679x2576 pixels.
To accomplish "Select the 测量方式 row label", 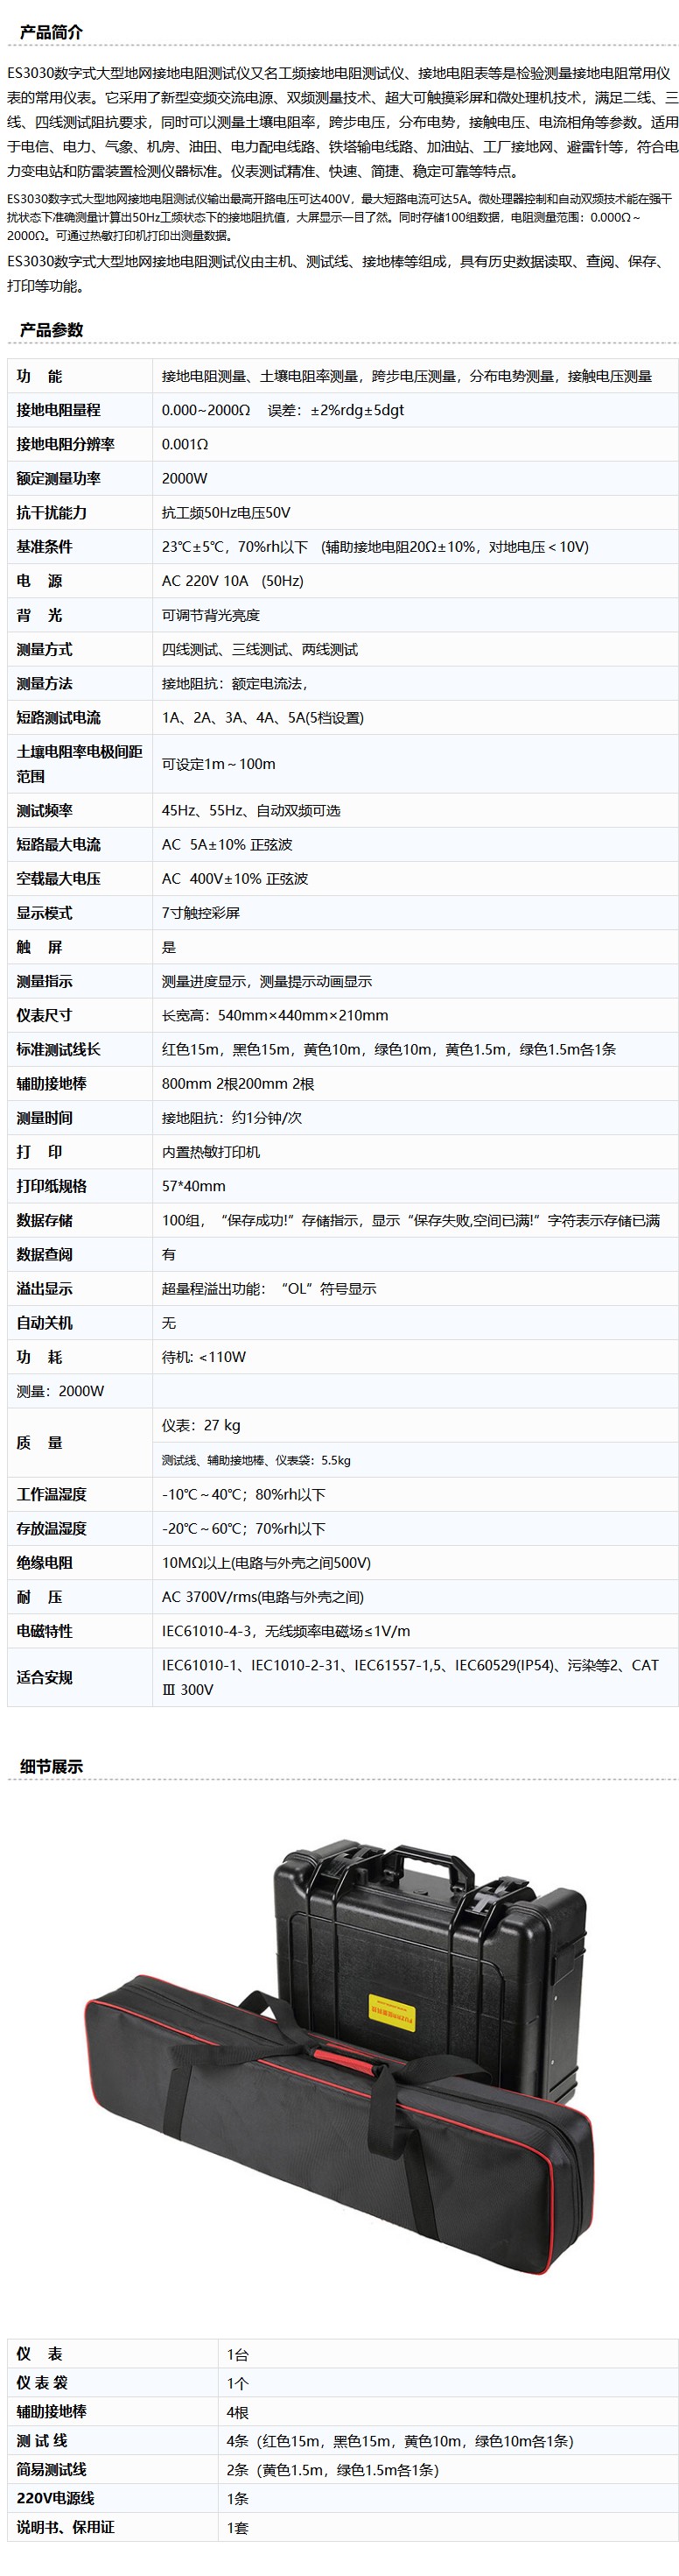I will 44,649.
